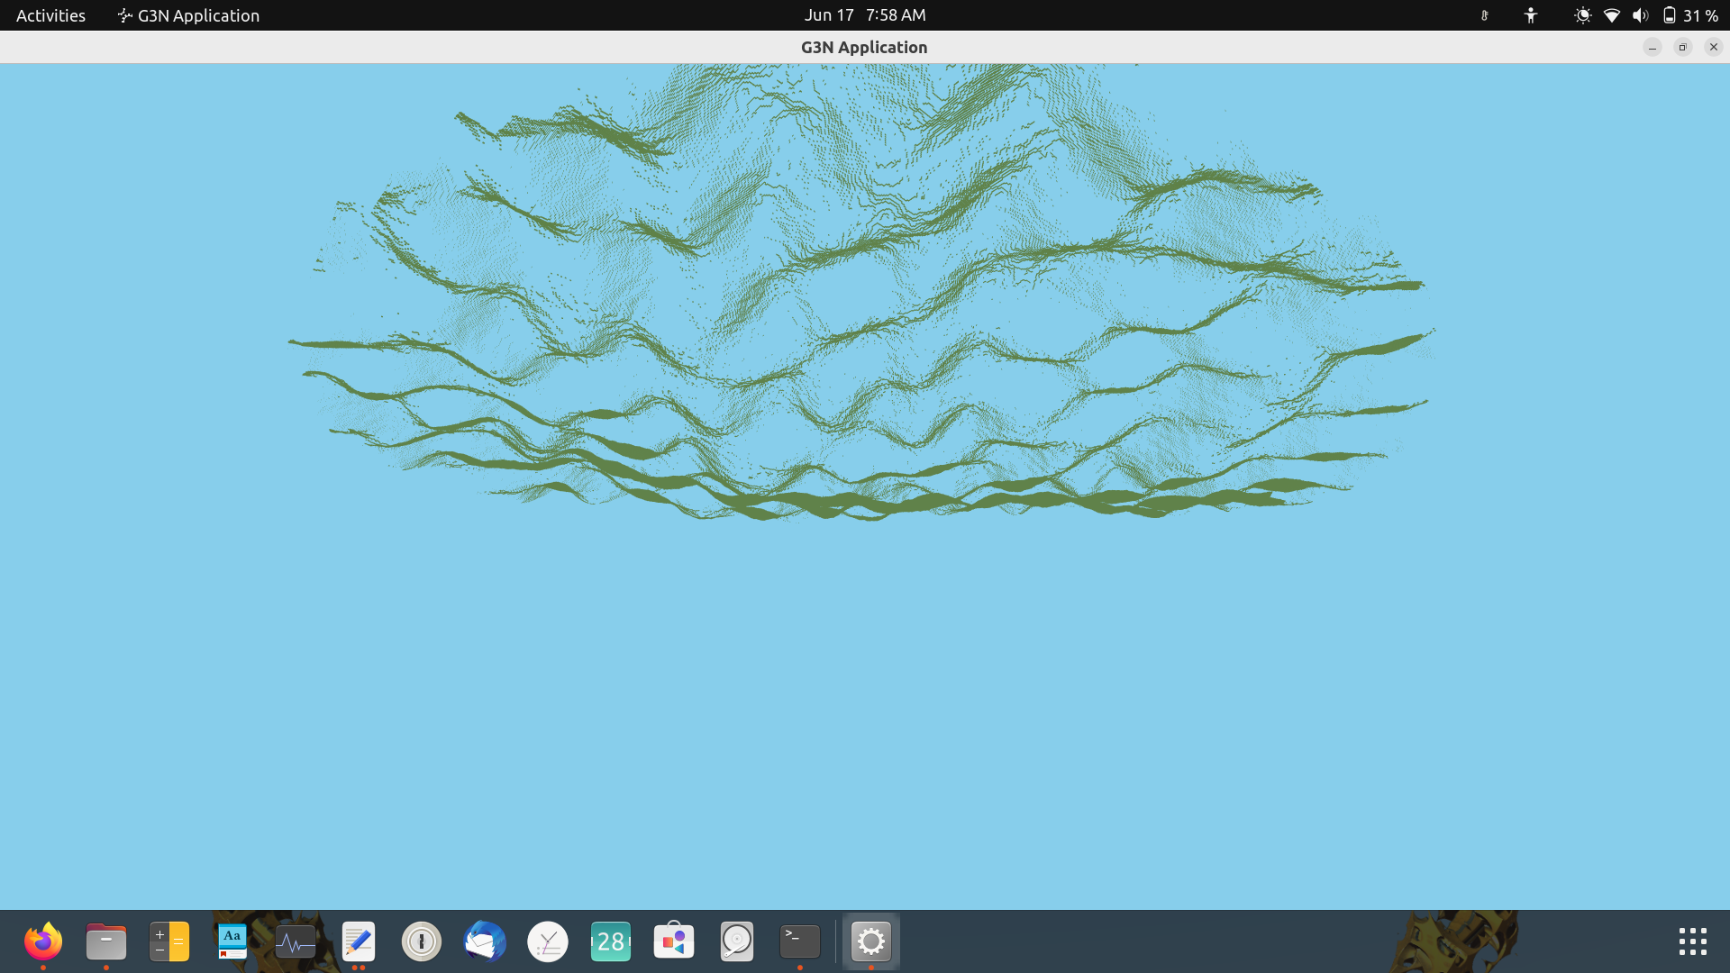
Task: Open the G3N Application top-bar menu
Action: [x=188, y=15]
